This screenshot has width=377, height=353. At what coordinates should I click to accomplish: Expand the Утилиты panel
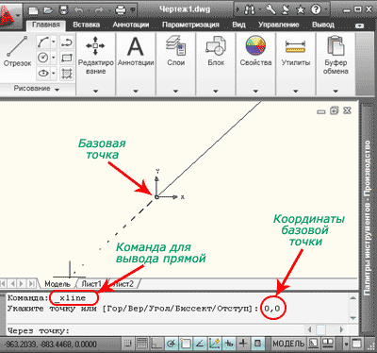(x=296, y=92)
